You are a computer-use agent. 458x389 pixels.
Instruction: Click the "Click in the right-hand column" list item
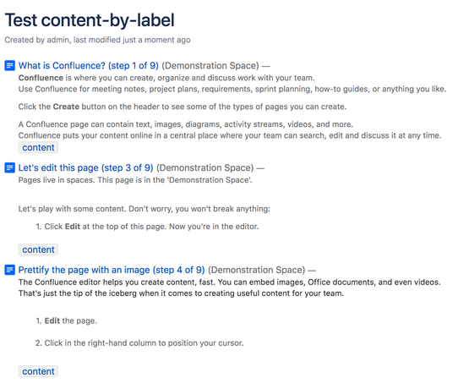click(x=139, y=342)
